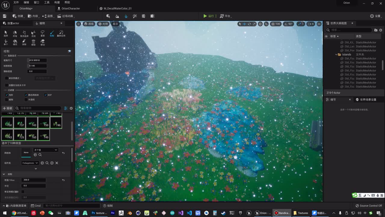This screenshot has height=217, width=385.
Task: Toggle world/local coordinate space globe icon
Action: pyautogui.click(x=260, y=24)
